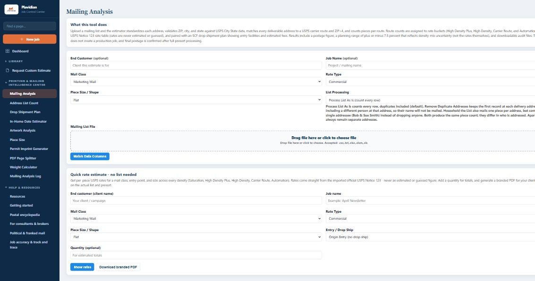
Task: Open Piece Size / Shape dropdown in quick estimate
Action: click(196, 237)
